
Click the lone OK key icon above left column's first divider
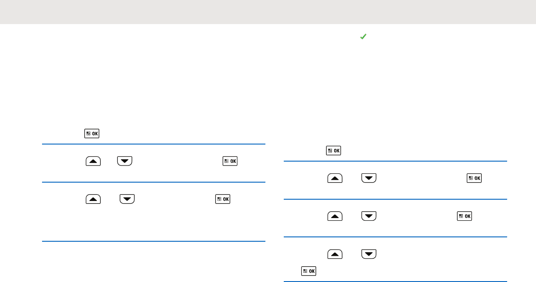(x=92, y=134)
